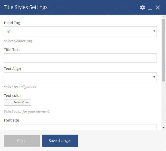This screenshot has width=166, height=151.
Task: Click the scrollbar down arrow
Action: 163,127
